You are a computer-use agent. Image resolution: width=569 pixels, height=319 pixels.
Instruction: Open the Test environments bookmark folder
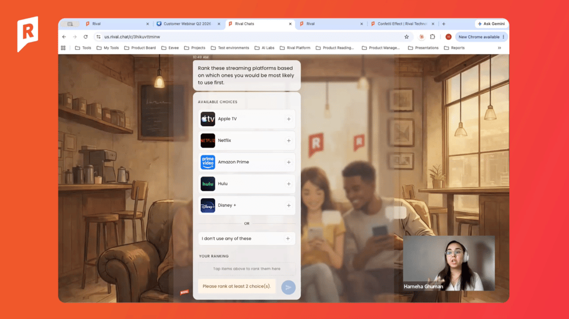tap(230, 48)
